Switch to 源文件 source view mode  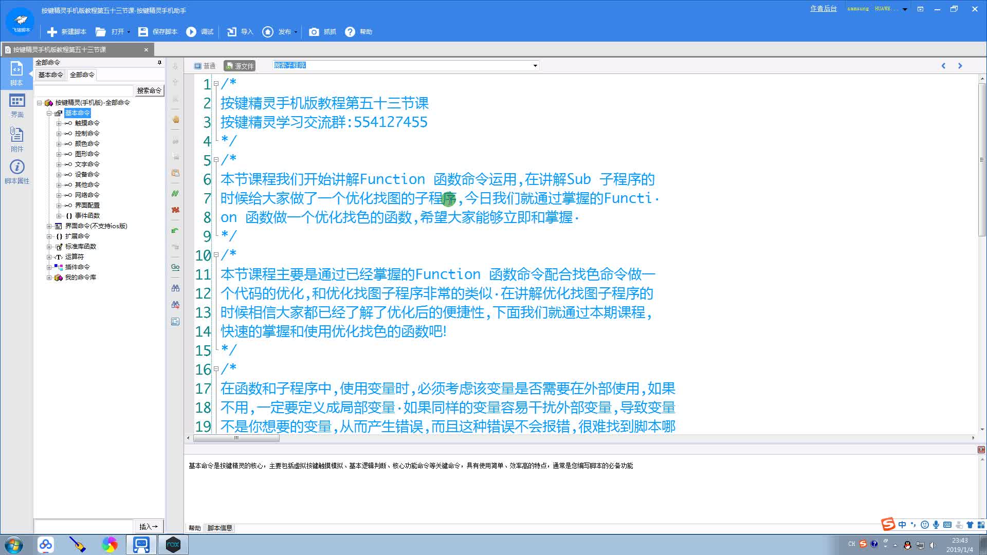click(240, 66)
